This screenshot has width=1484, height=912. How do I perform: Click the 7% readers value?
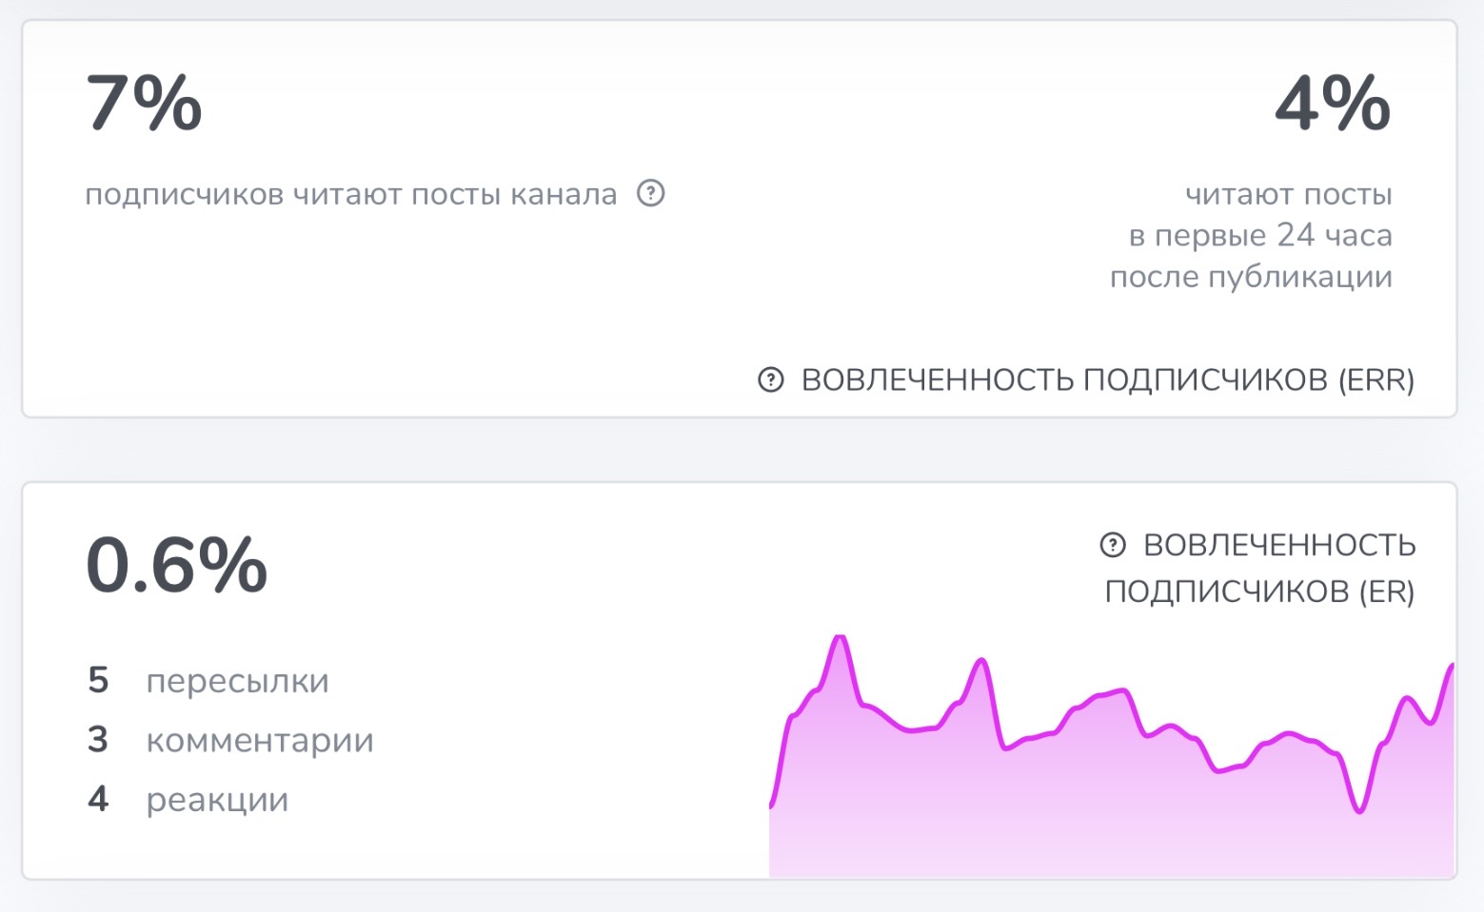click(x=145, y=103)
